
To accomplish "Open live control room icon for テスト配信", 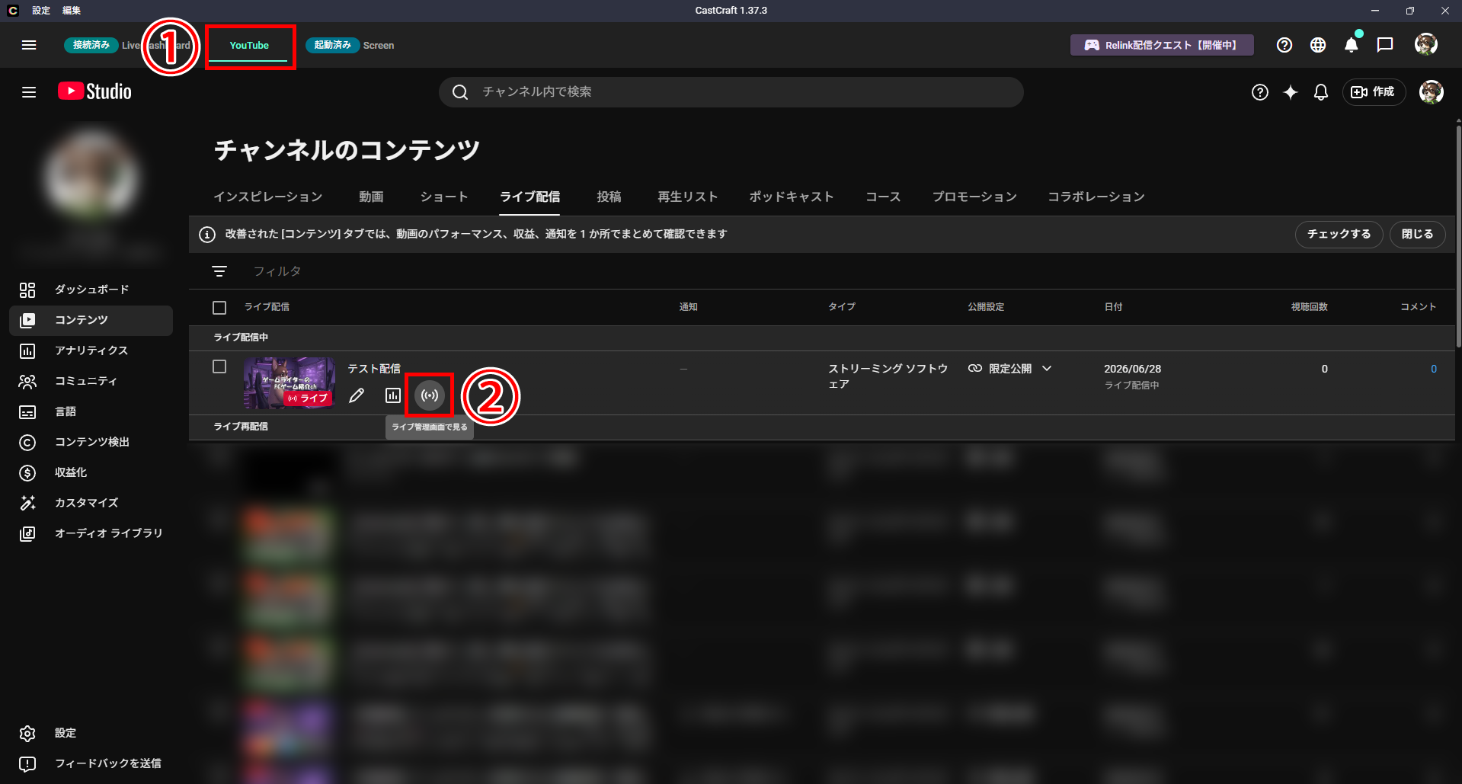I will click(430, 395).
